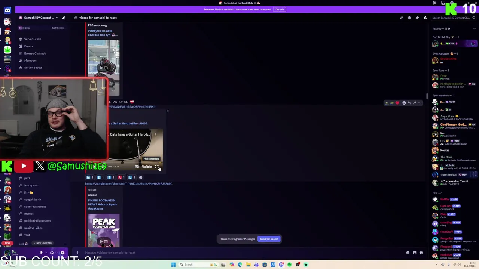Toggle captions on YouTube embed
The width and height of the screenshot is (479, 269).
point(137,167)
